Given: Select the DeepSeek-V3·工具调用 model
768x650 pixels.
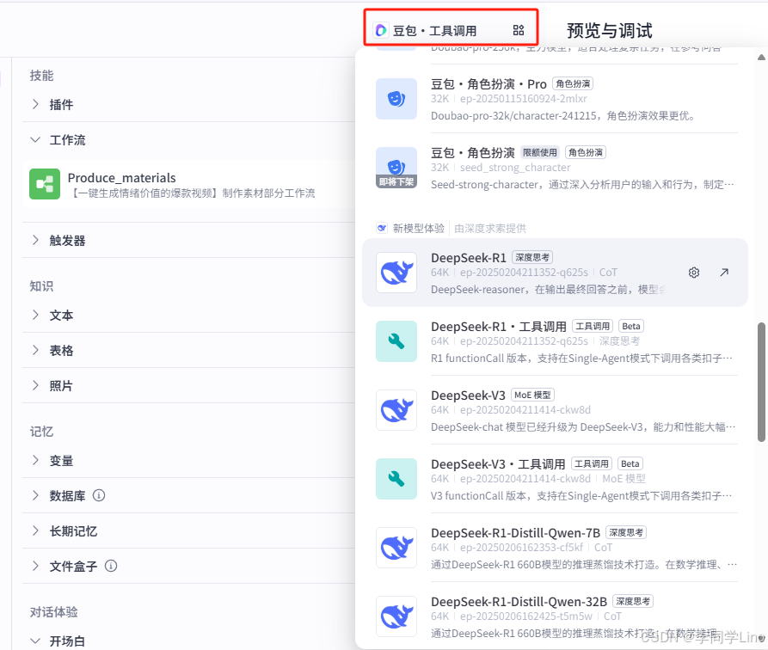Looking at the screenshot, I should (555, 479).
